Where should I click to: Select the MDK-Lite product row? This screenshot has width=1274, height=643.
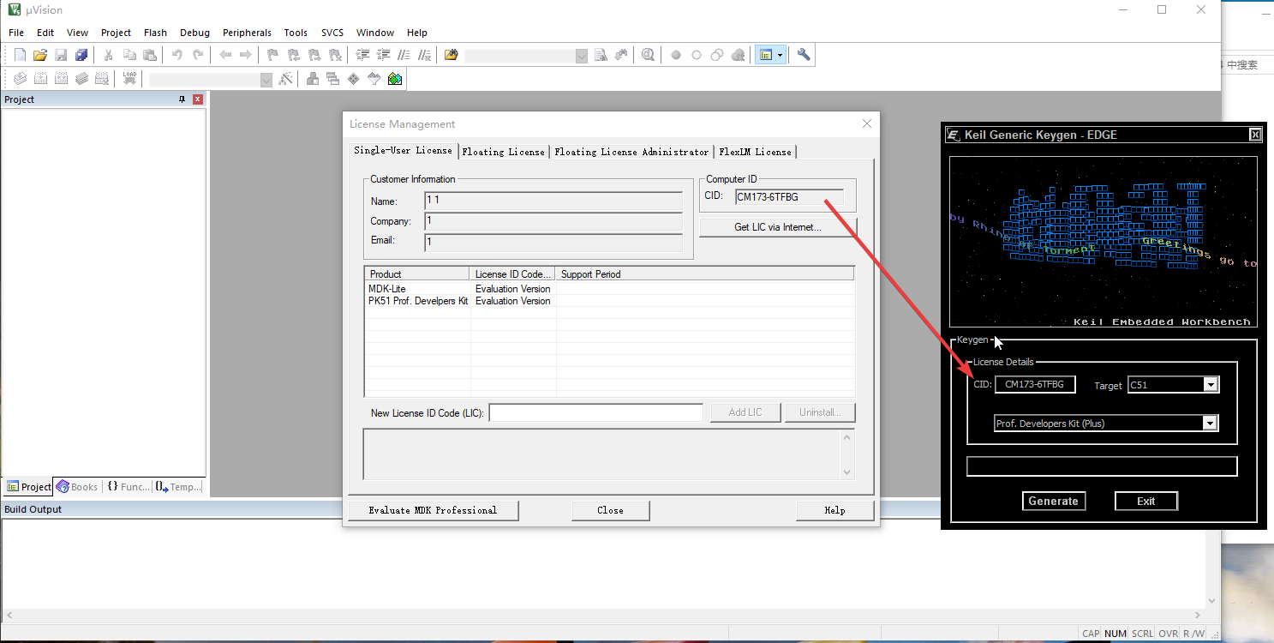609,289
